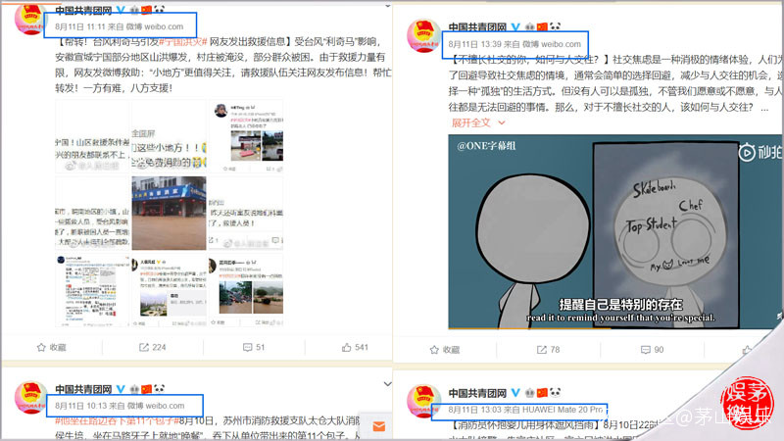784x441 pixels.
Task: Favorite the flood rescue post via star icon
Action: pyautogui.click(x=52, y=347)
